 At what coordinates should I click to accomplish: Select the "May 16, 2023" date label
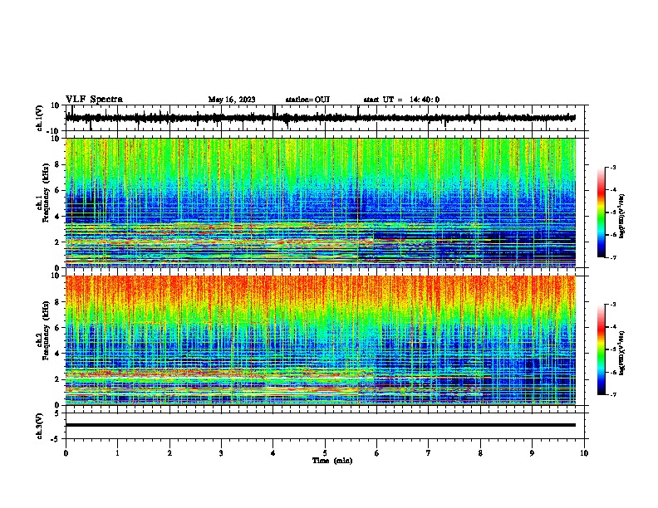pyautogui.click(x=232, y=100)
